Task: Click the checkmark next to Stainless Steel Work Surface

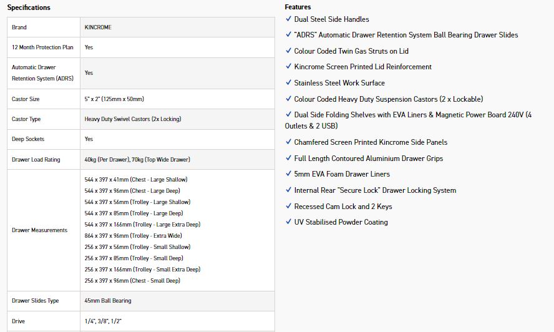Action: tap(288, 82)
